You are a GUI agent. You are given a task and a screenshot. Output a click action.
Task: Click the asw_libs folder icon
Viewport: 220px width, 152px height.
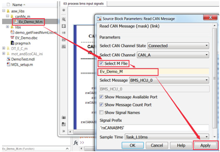[x=8, y=11]
